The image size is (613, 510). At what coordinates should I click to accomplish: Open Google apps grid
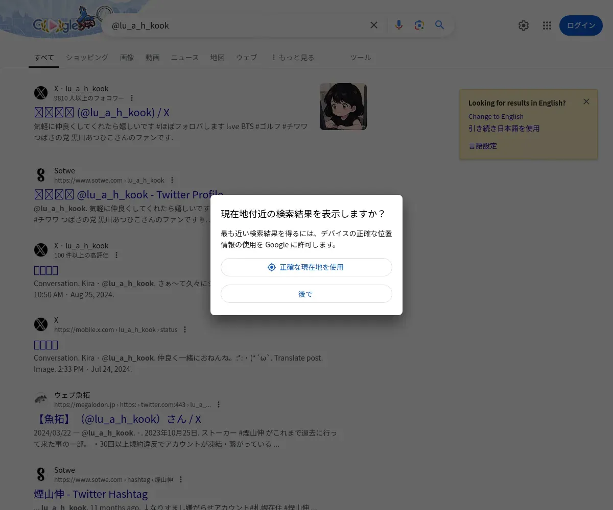[547, 25]
